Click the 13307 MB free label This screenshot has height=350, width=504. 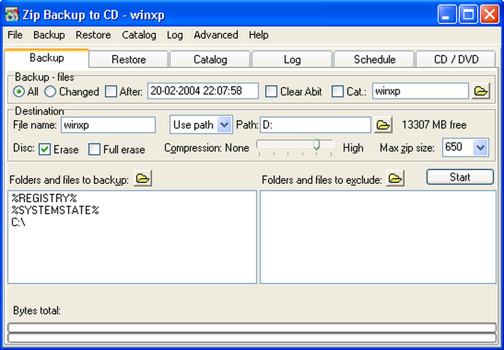click(x=434, y=125)
